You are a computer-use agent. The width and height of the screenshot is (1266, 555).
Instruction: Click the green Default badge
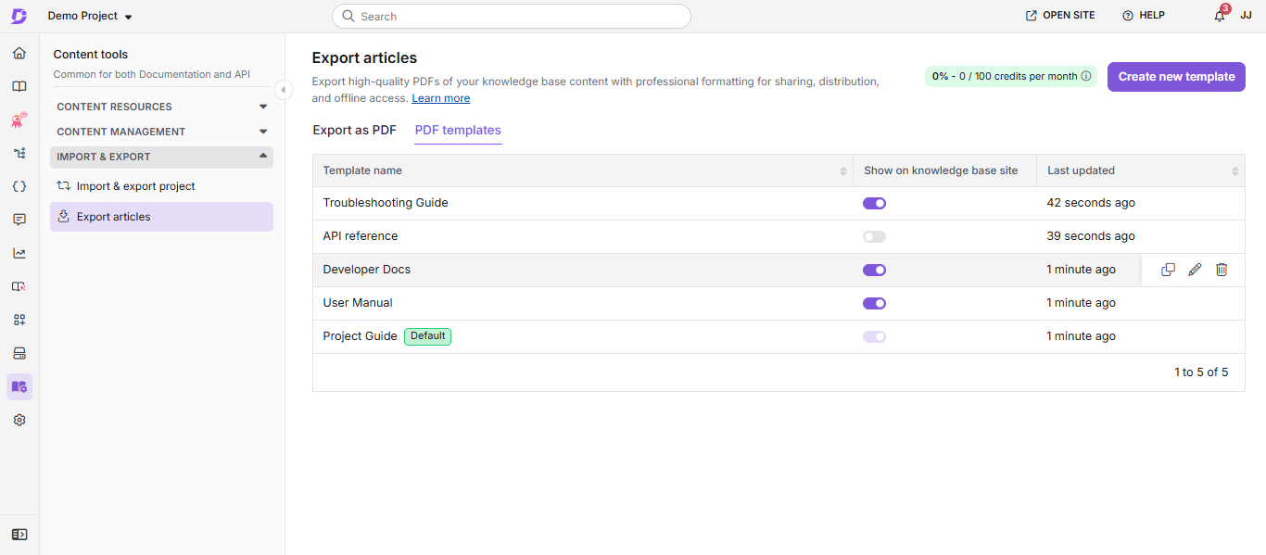[427, 336]
